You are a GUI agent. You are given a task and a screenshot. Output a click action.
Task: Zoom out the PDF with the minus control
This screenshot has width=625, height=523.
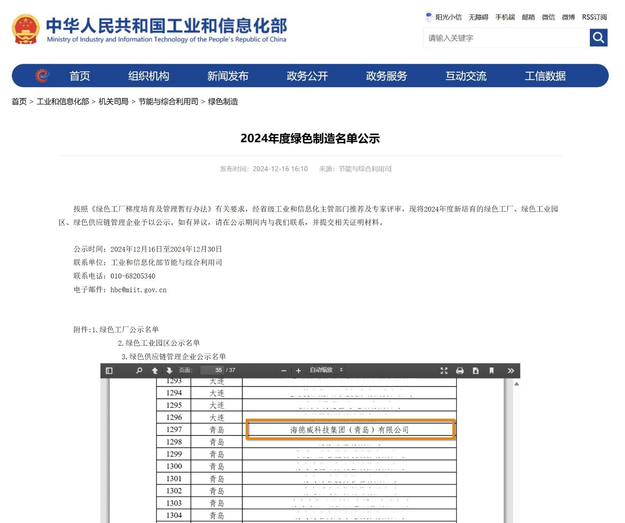tap(284, 370)
